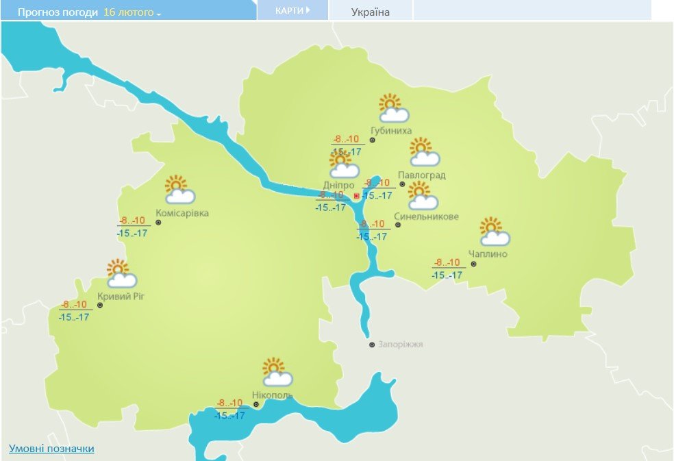Click the weather icon above Комісарівка
Image resolution: width=674 pixels, height=461 pixels.
pos(179,190)
